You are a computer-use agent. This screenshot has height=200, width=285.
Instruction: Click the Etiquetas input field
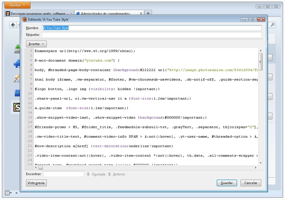tap(152, 34)
